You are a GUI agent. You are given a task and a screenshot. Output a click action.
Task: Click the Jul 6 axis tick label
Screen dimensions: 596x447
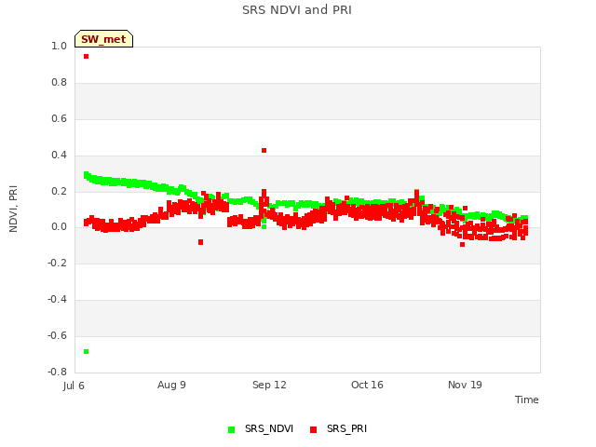click(x=74, y=386)
